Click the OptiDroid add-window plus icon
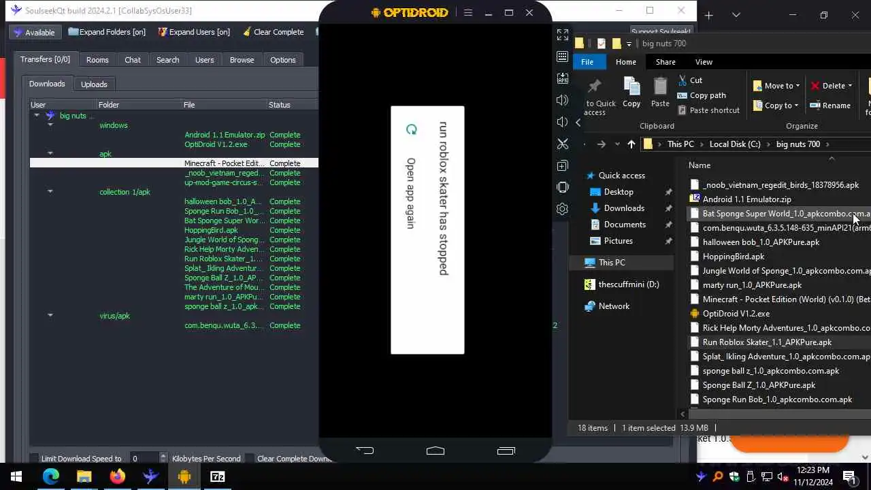 [563, 165]
